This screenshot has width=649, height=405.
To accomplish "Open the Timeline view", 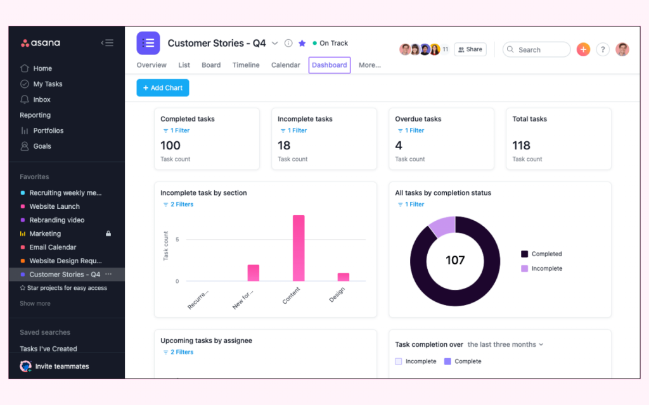I will pyautogui.click(x=246, y=65).
